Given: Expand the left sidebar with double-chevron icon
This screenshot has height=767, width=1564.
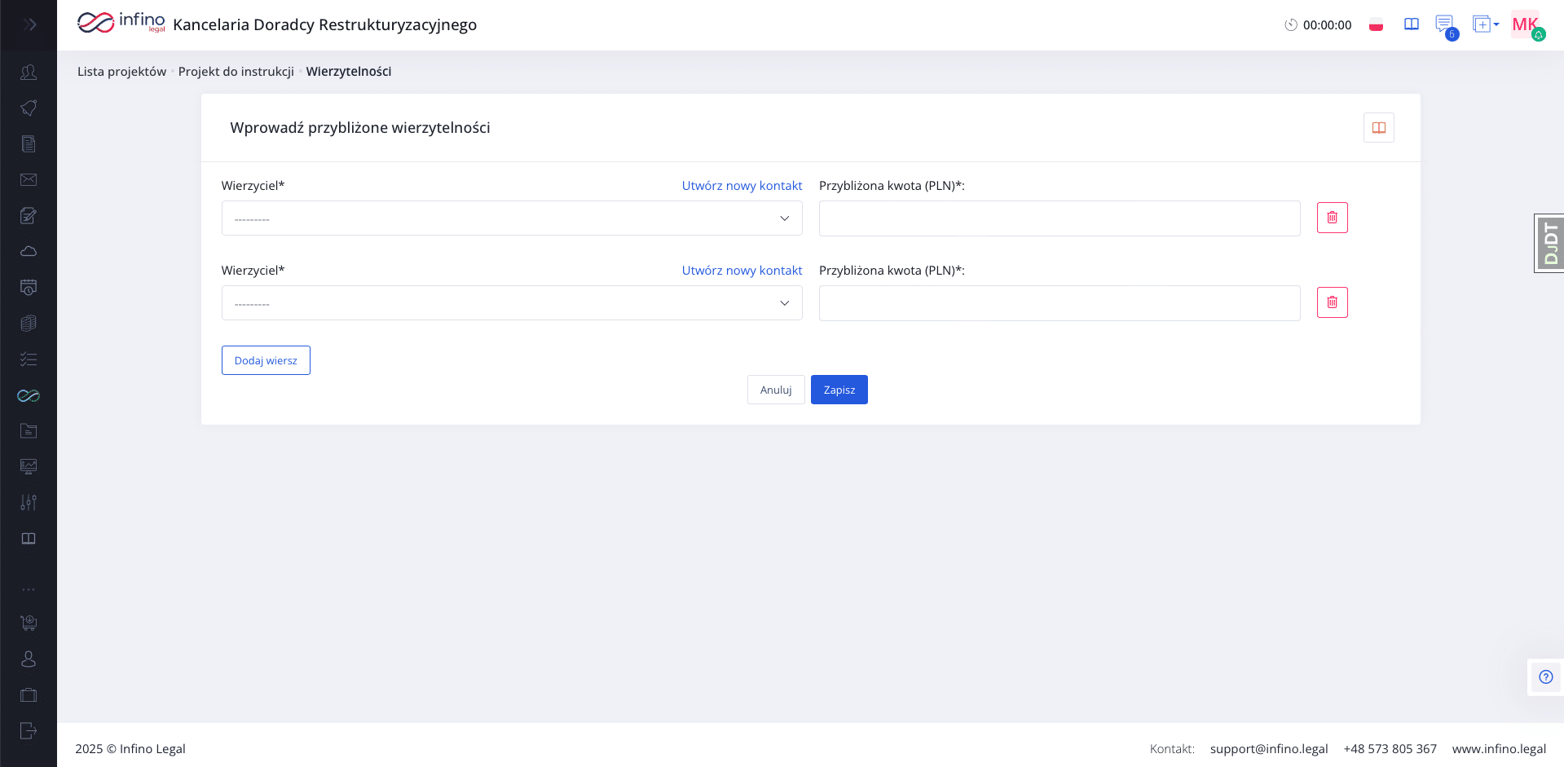Looking at the screenshot, I should click(29, 24).
